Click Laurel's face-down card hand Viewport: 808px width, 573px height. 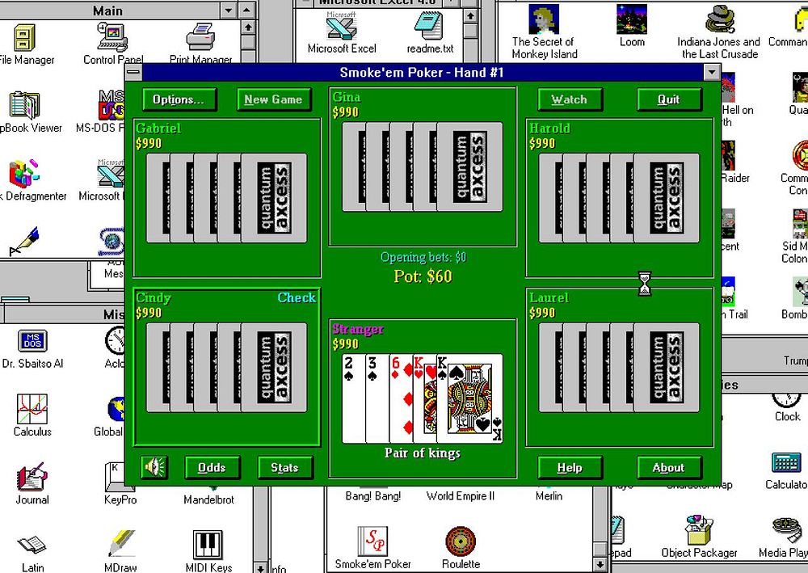coord(620,368)
